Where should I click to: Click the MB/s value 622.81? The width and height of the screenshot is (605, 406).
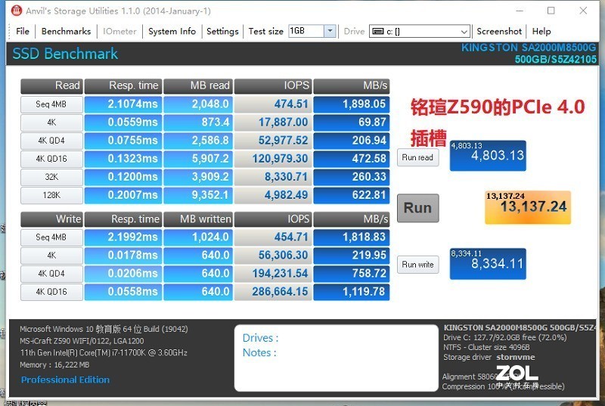[x=351, y=195]
